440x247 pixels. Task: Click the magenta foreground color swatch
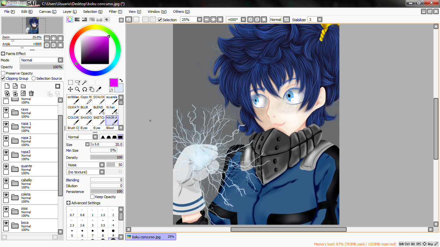click(114, 83)
